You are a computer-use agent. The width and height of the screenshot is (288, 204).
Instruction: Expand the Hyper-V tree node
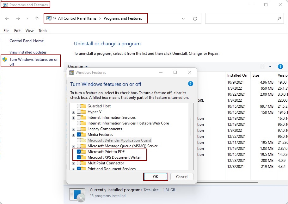point(73,112)
